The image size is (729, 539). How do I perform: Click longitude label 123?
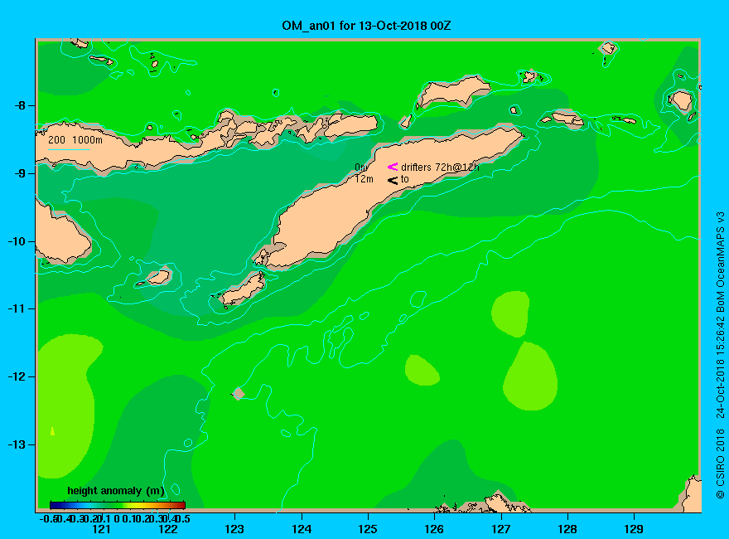point(234,529)
